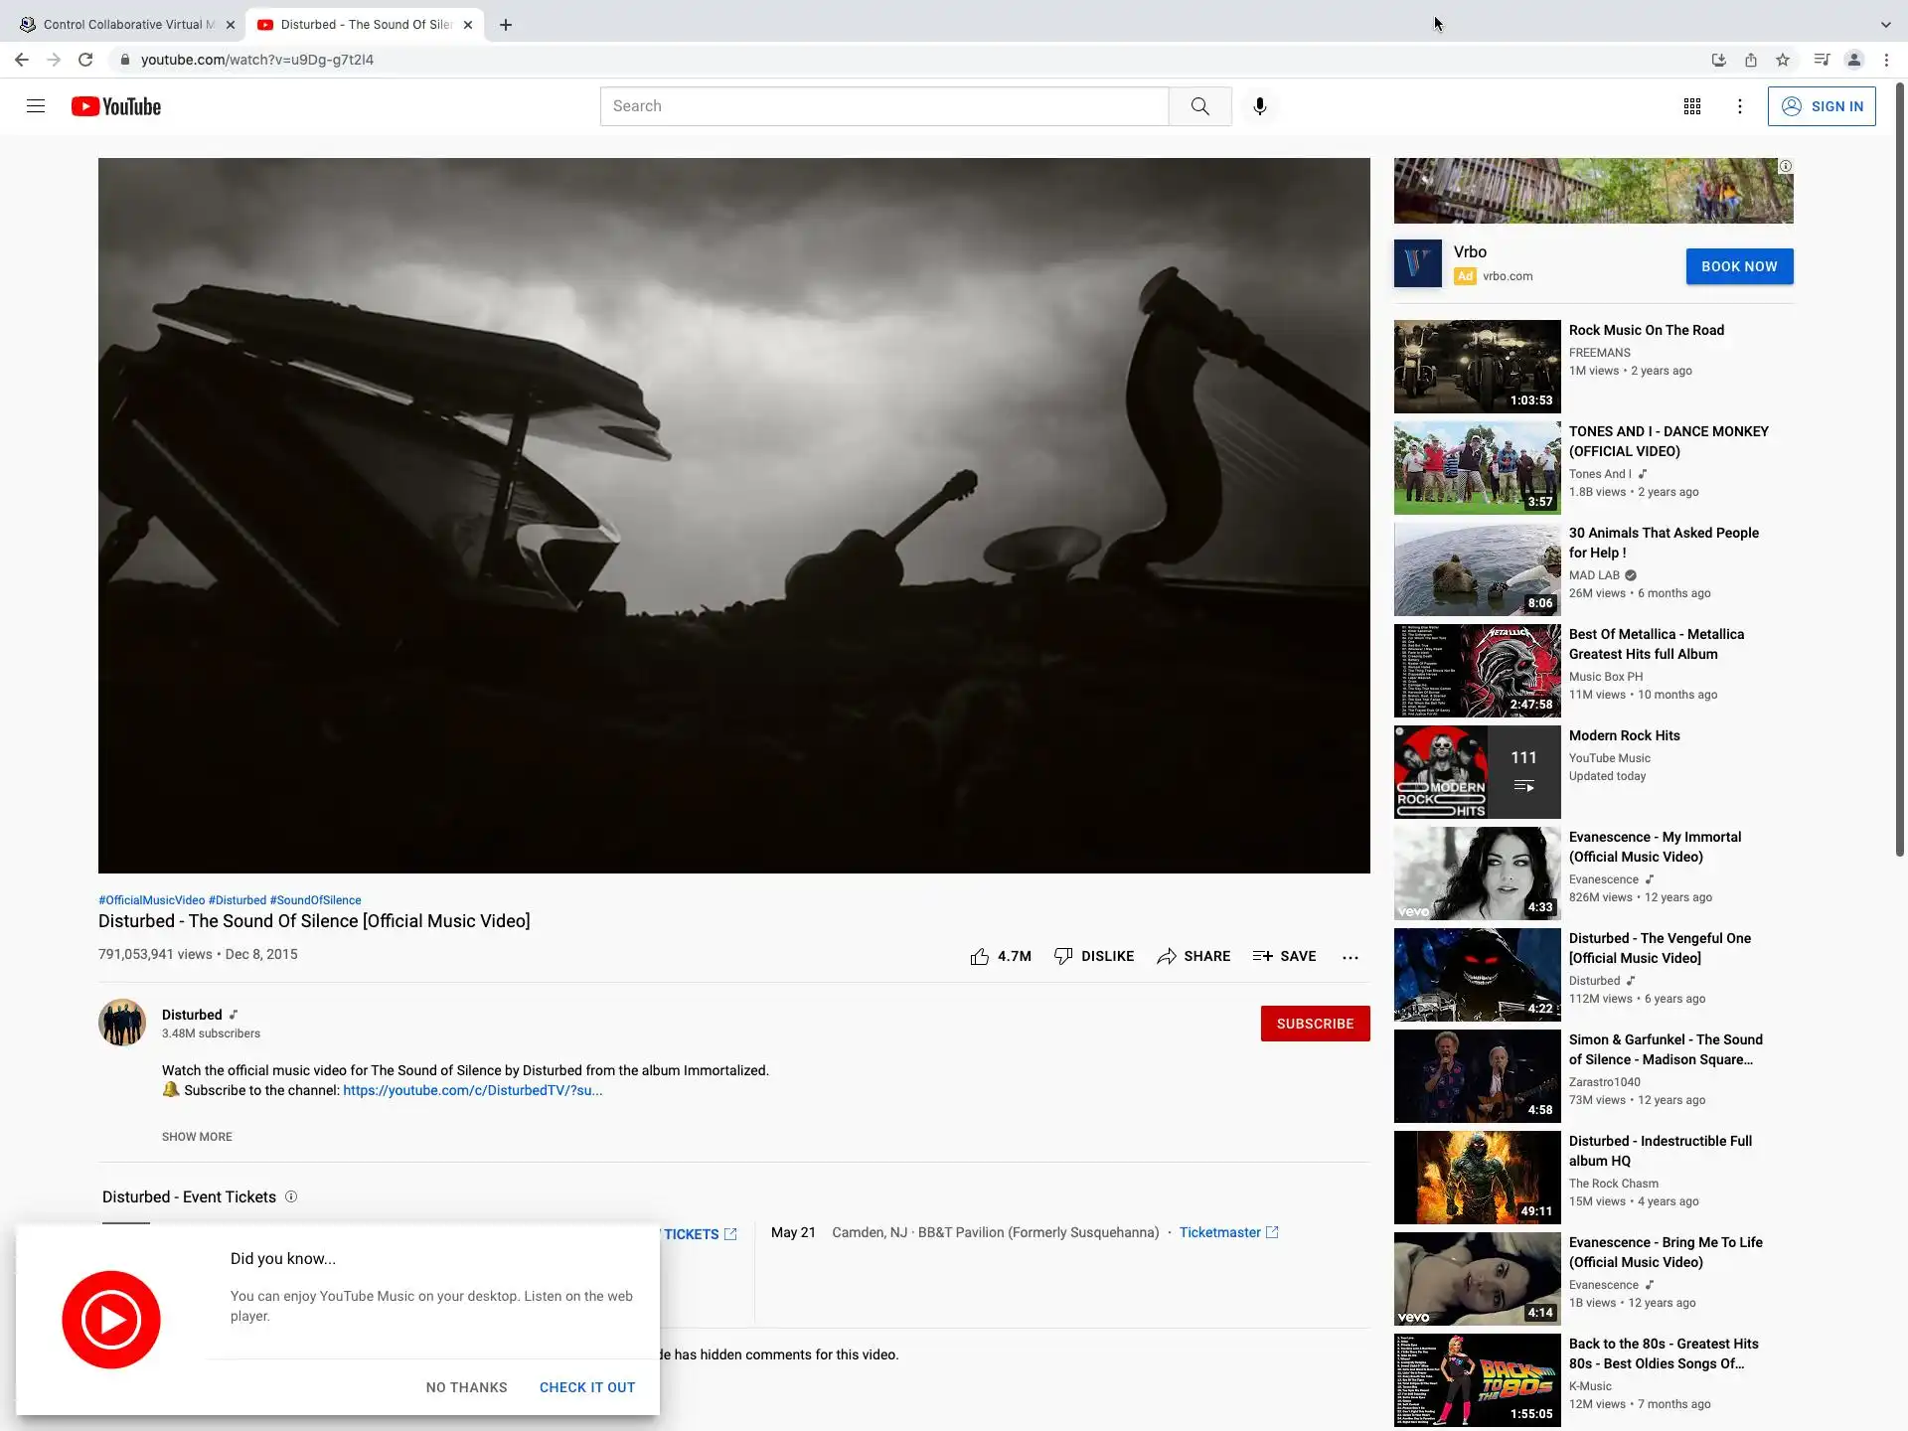Click the ad info icon on Vrbo banner
The height and width of the screenshot is (1431, 1908).
coord(1785,166)
